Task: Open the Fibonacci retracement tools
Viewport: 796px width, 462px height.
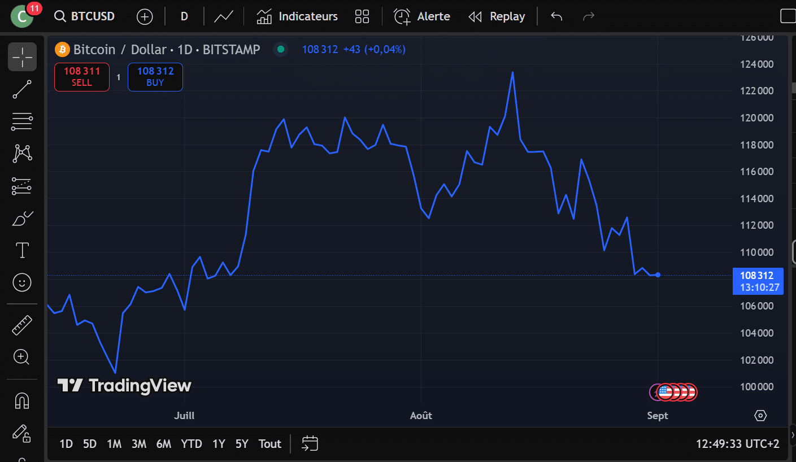Action: (x=22, y=121)
